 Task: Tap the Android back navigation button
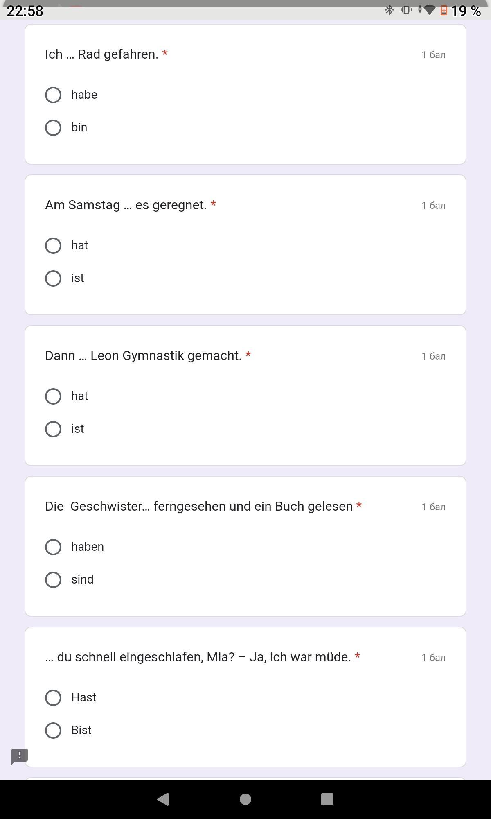[x=163, y=799]
